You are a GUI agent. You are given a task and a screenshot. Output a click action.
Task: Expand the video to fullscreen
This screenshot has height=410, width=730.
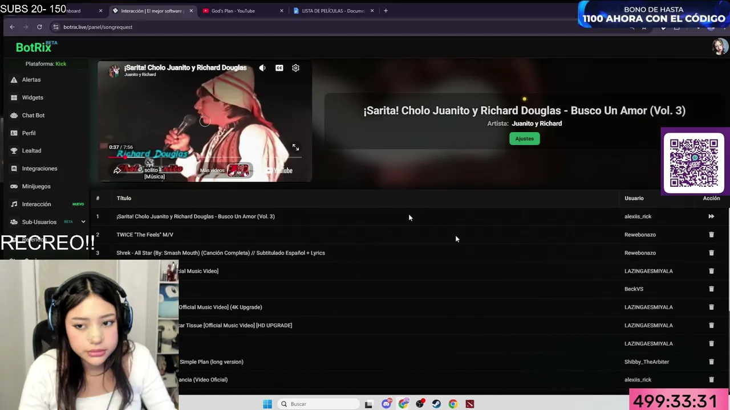(x=295, y=147)
